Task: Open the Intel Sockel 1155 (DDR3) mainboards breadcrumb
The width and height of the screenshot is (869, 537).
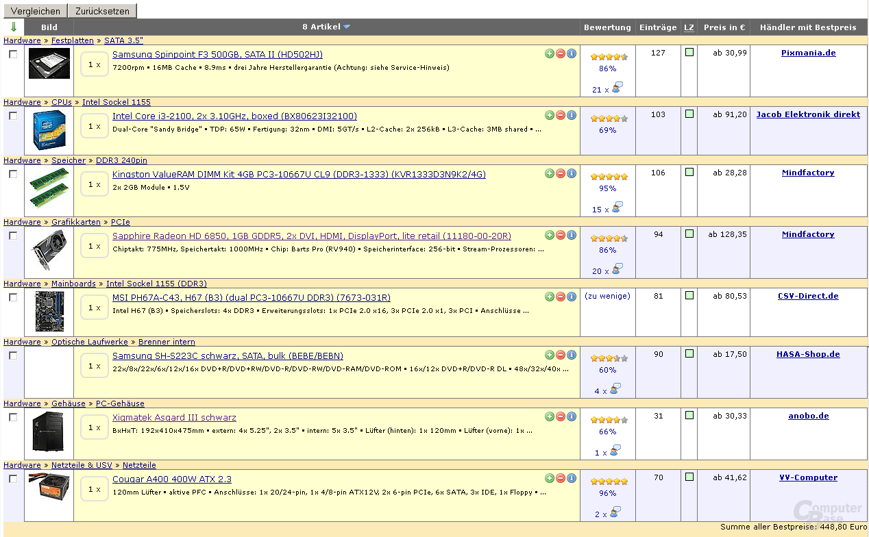Action: (x=156, y=284)
